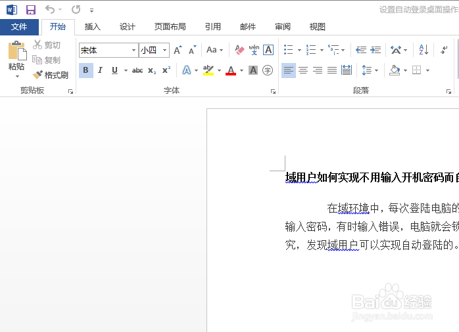Switch to the 插入 (Insert) tab
Screen dimensions: 459x332
coord(93,27)
